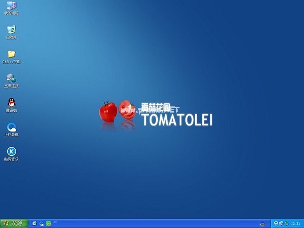Viewport: 304px width, 228px height.
Task: Expand the quick launch overflow chevron
Action: [56, 222]
